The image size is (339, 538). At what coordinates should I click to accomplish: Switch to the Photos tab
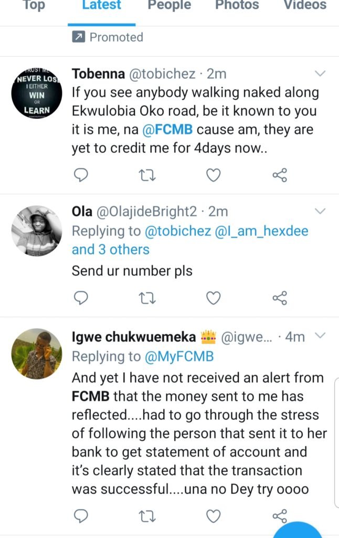[237, 6]
